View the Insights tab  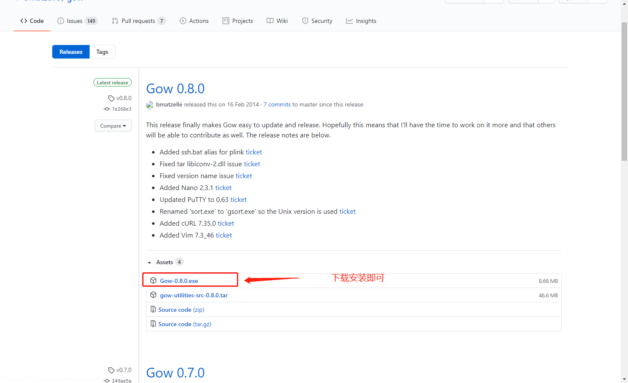coord(361,21)
